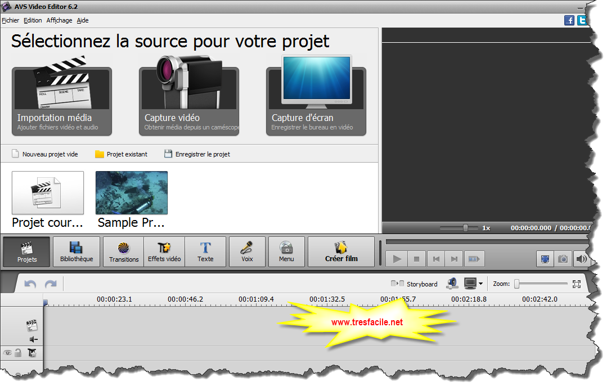The width and height of the screenshot is (611, 390).
Task: Click the monitor icon on timeline toolbar
Action: (470, 283)
